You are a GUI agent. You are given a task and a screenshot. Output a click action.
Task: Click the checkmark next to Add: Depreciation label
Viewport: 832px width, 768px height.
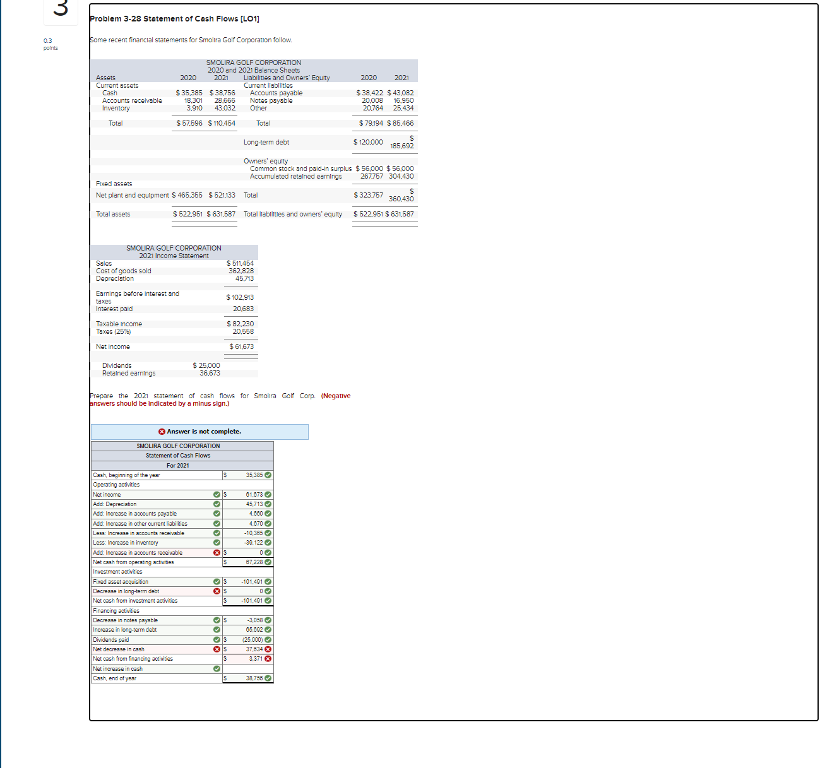click(215, 504)
